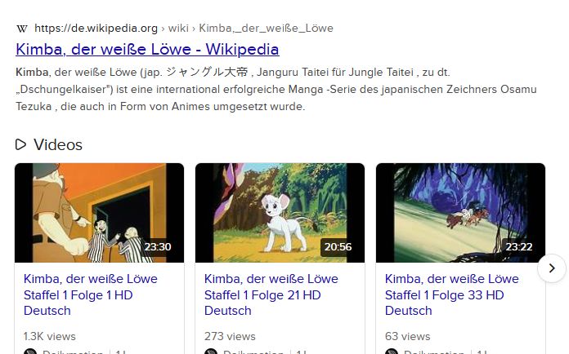569x354 pixels.
Task: Click the '1.3K views' label
Action: point(50,336)
